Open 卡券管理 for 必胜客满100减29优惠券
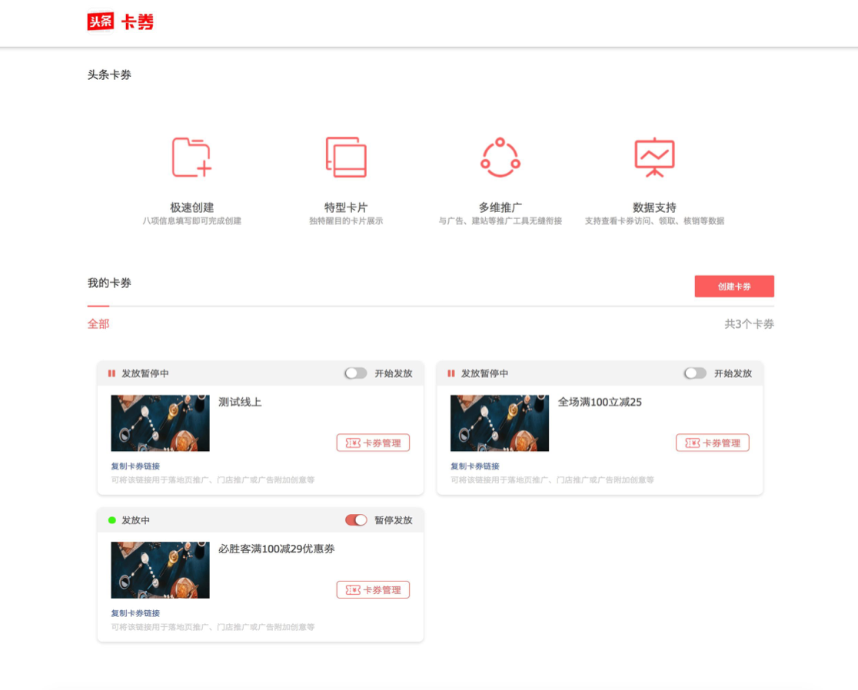This screenshot has width=858, height=690. [373, 590]
